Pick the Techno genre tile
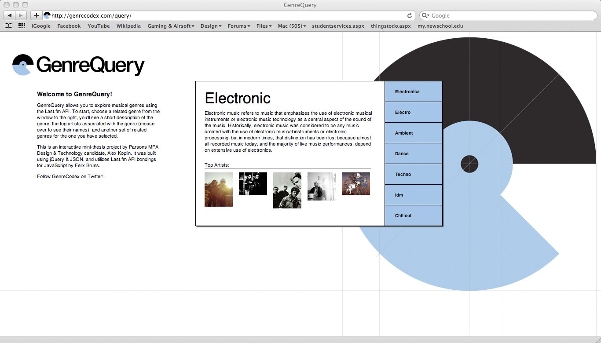Screen dimensions: 601x343 tap(413, 174)
